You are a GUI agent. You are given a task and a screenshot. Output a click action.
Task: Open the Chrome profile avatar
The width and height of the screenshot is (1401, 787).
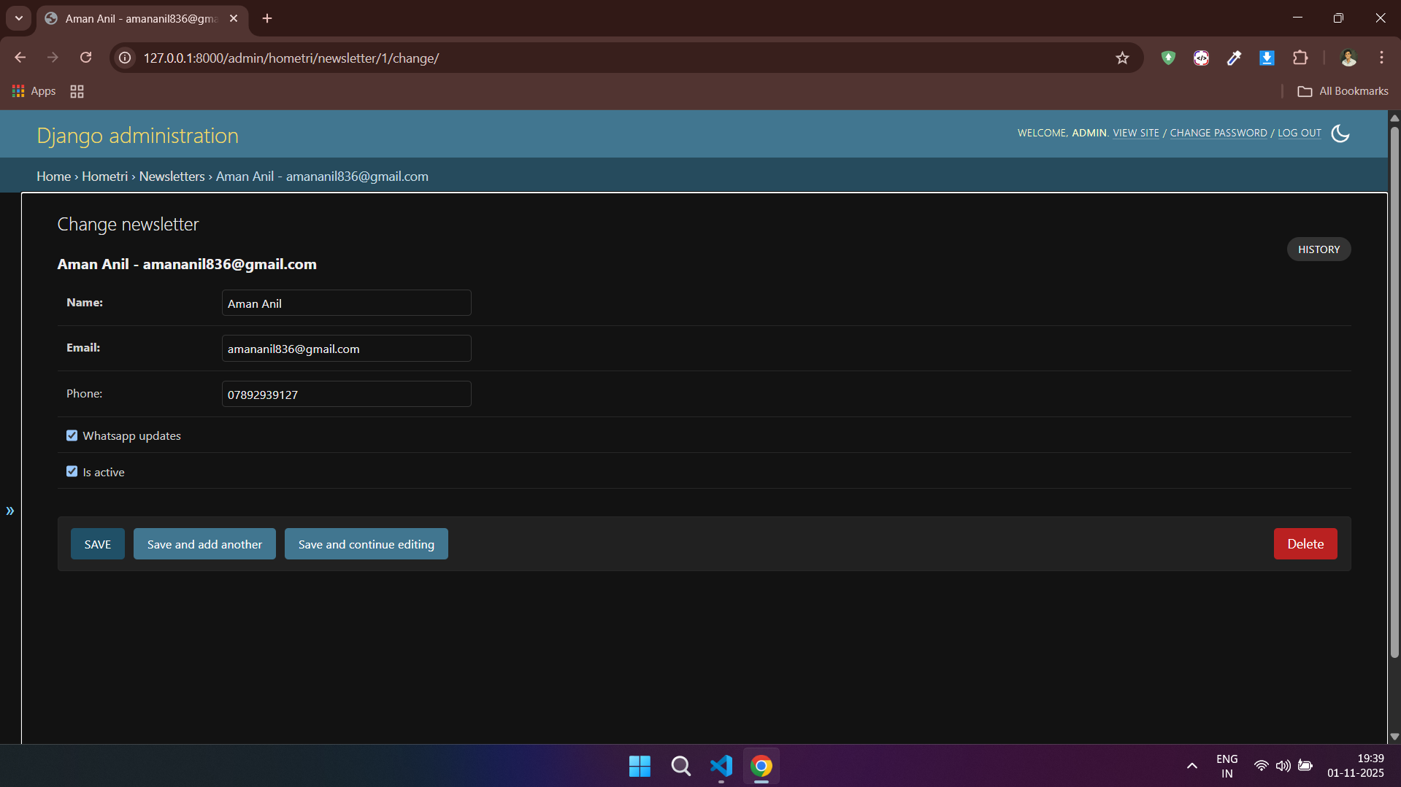(x=1348, y=58)
